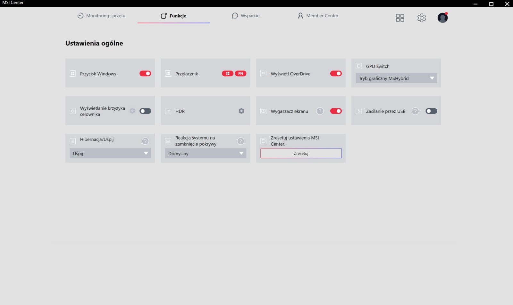Show help for Hibernacja/Uśpij
The image size is (513, 305).
(145, 141)
